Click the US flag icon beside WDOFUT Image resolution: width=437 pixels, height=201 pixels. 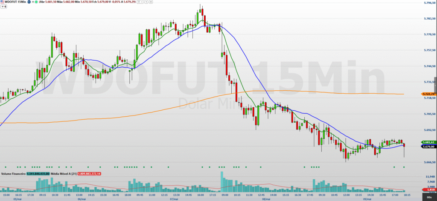click(2, 3)
